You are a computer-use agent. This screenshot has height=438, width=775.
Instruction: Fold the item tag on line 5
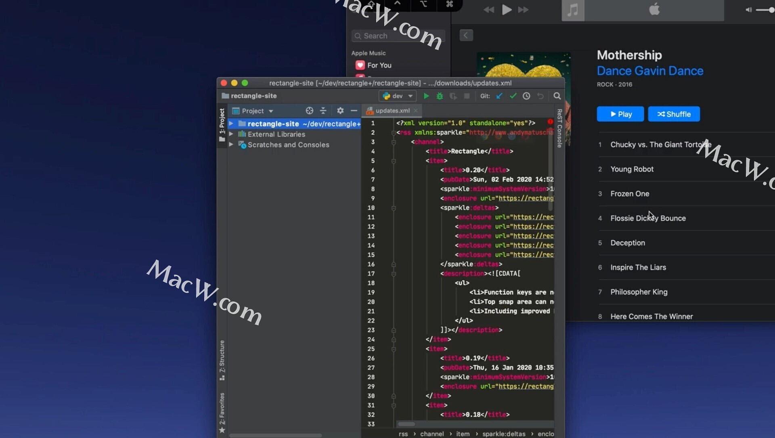[x=394, y=161]
